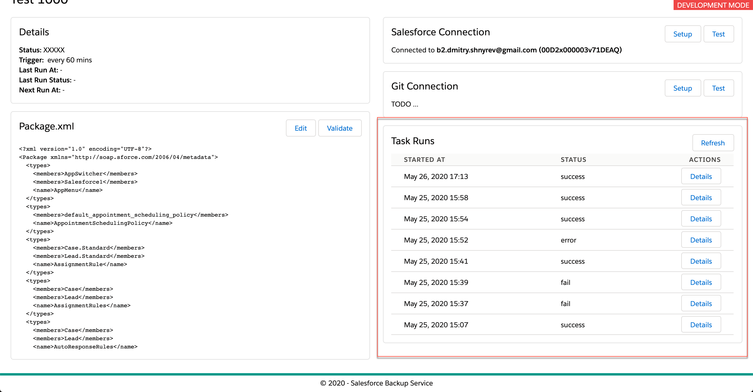The height and width of the screenshot is (392, 753).
Task: Click the Started At column header
Action: click(424, 160)
